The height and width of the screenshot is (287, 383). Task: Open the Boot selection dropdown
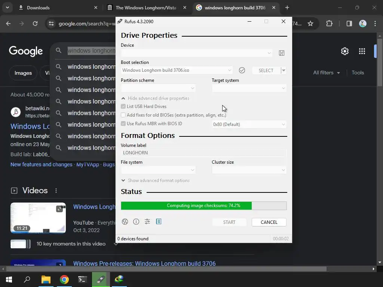[x=177, y=70]
